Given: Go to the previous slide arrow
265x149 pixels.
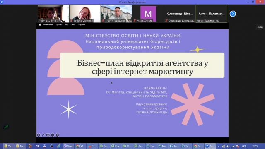Looking at the screenshot, I should [x=39, y=135].
